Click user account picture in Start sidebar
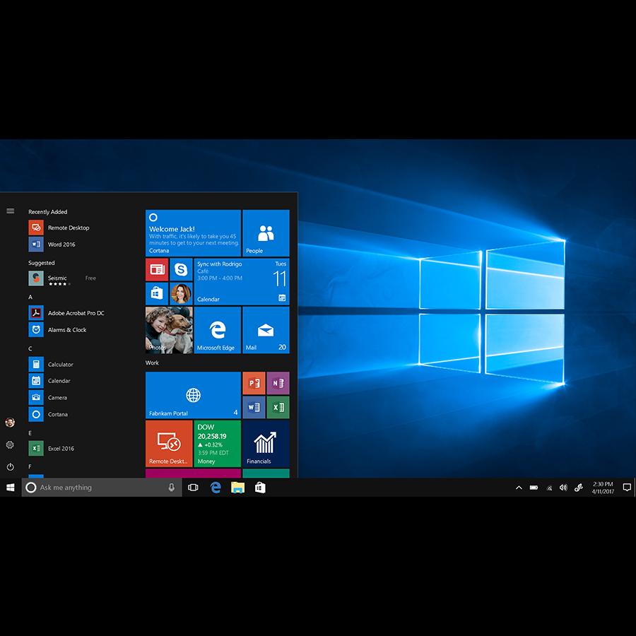 10,423
